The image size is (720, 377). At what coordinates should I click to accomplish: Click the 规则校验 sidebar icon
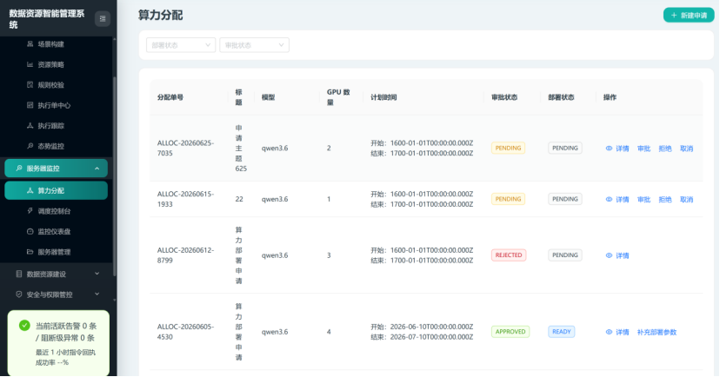pos(30,85)
